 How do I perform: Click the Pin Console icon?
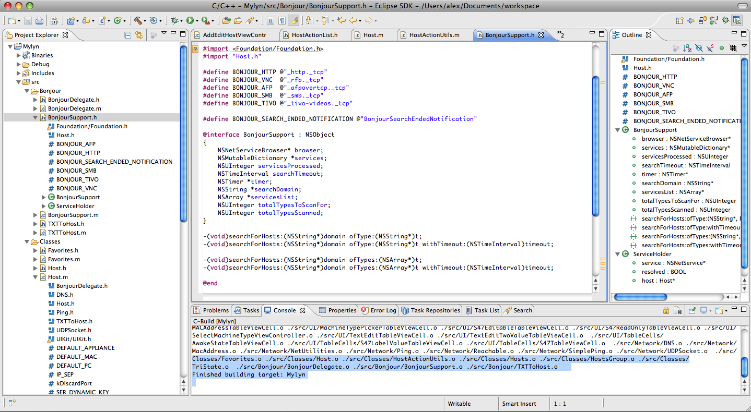pos(692,310)
